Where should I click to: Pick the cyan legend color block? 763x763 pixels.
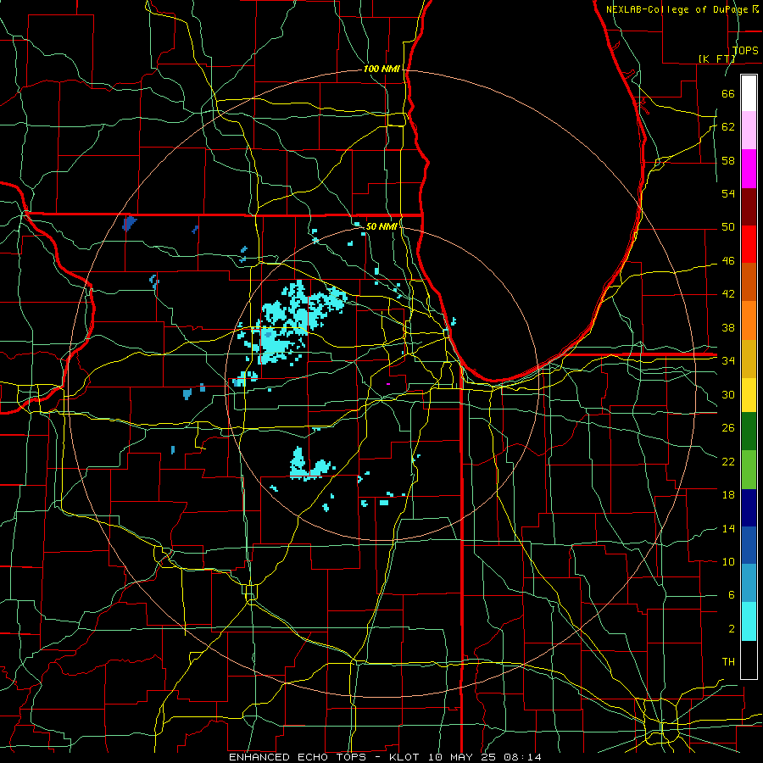[x=749, y=621]
